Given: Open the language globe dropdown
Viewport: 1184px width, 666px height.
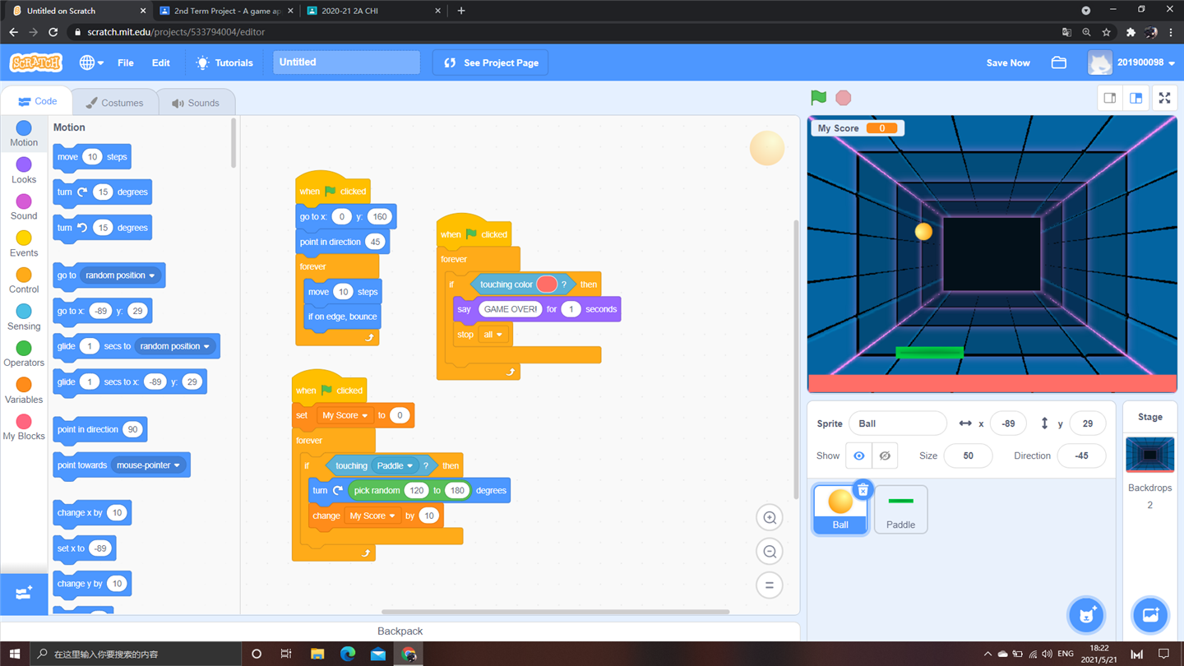Looking at the screenshot, I should [x=91, y=62].
